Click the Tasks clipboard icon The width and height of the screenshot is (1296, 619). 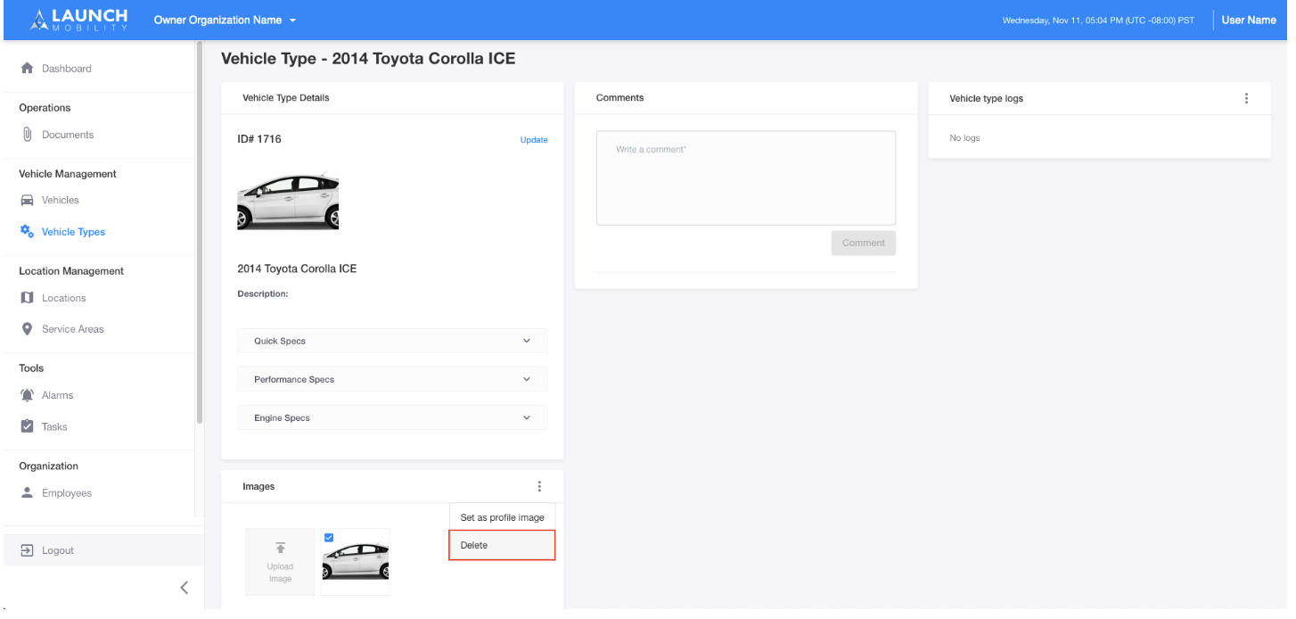pos(27,426)
